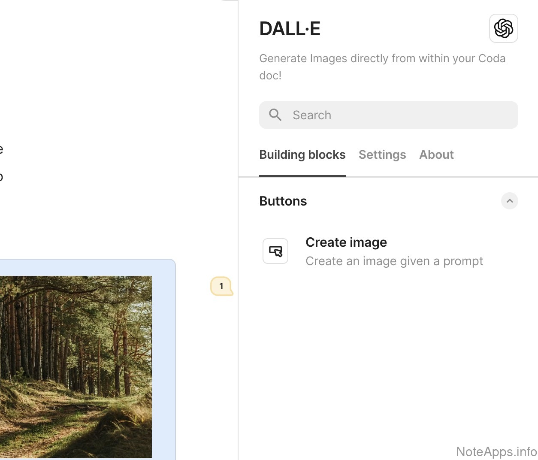This screenshot has width=538, height=460.
Task: Click the Buttons section header
Action: click(x=283, y=201)
